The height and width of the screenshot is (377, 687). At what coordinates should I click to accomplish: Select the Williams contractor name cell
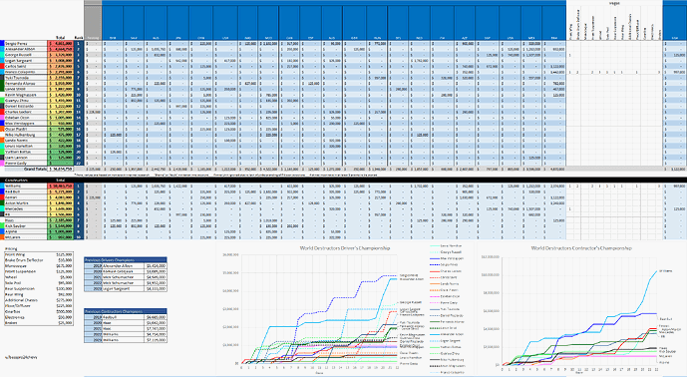click(25, 186)
